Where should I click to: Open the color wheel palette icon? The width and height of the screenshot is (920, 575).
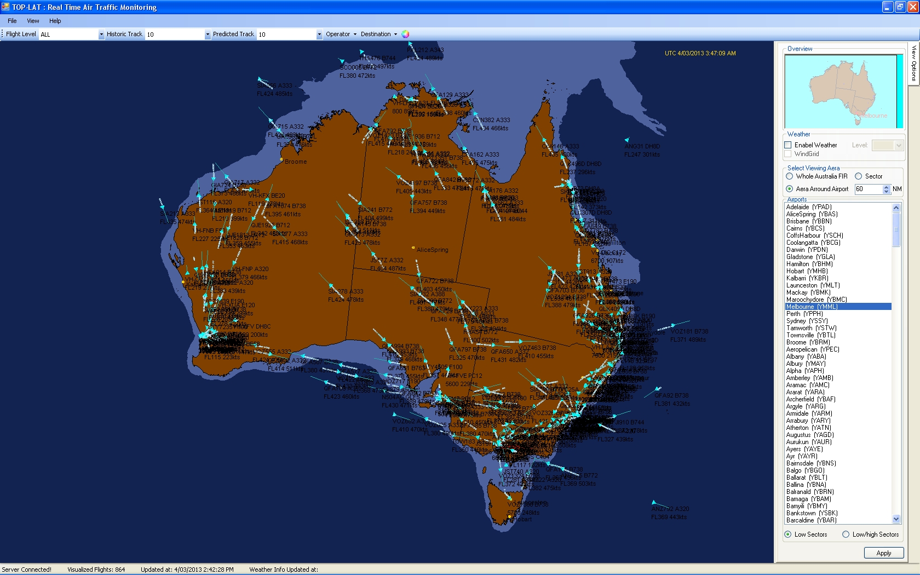point(405,34)
